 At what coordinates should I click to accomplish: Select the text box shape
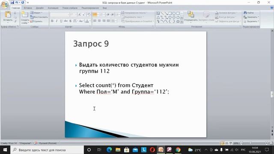tap(158, 13)
